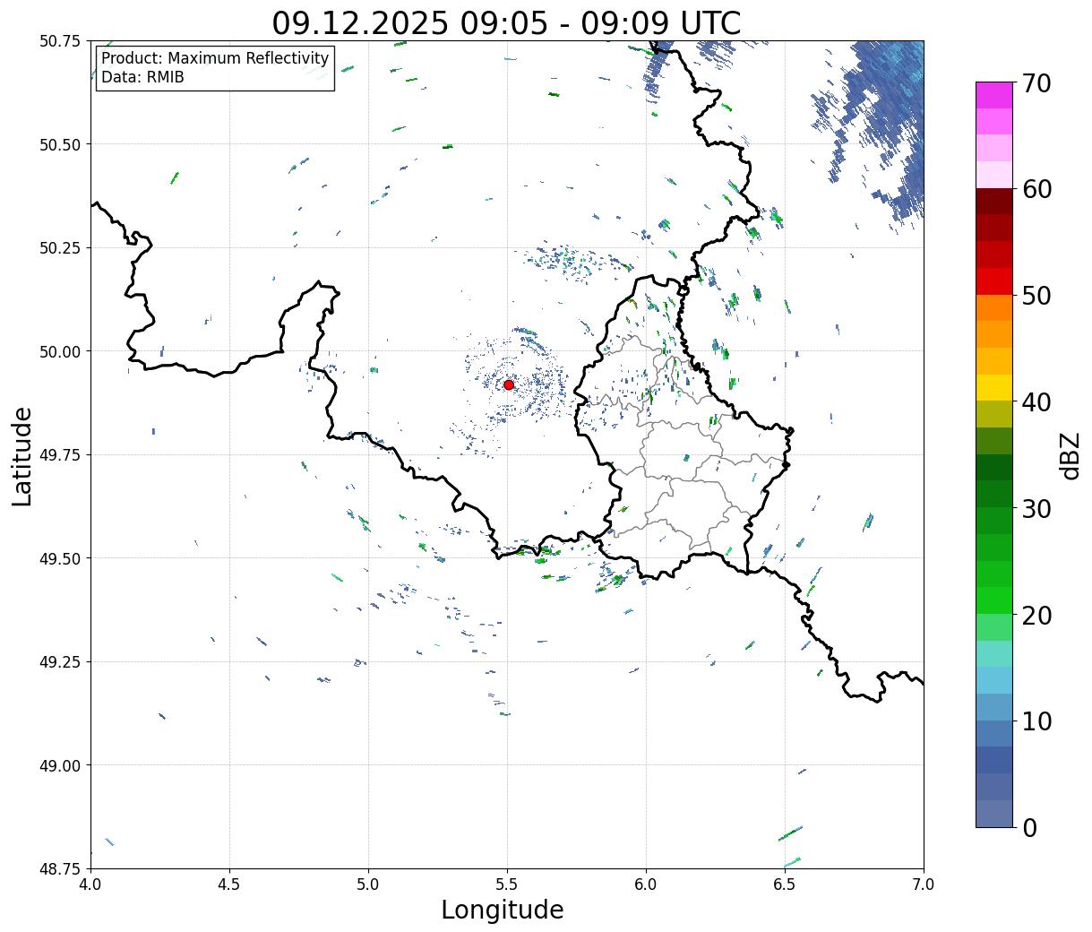Screen dimensions: 1092x932
Task: Click the colorbar tick label 10
Action: pyautogui.click(x=1036, y=721)
